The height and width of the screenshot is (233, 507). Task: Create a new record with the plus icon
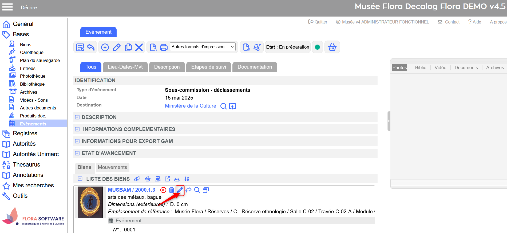click(x=105, y=48)
